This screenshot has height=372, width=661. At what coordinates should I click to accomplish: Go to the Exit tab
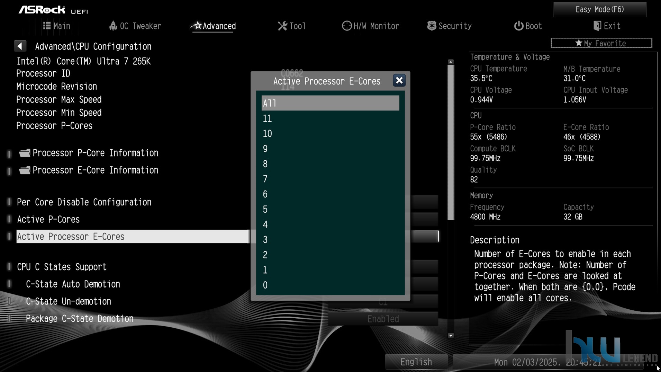pos(607,26)
